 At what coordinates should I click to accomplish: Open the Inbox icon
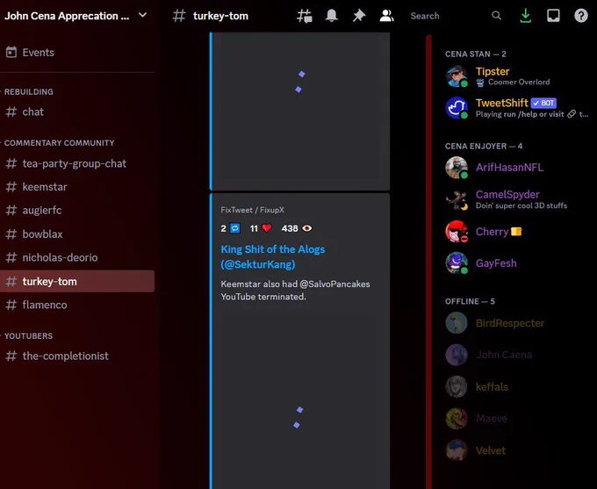point(553,16)
